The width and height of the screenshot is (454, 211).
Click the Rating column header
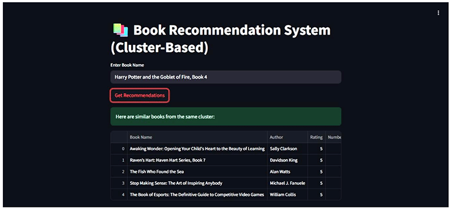317,137
